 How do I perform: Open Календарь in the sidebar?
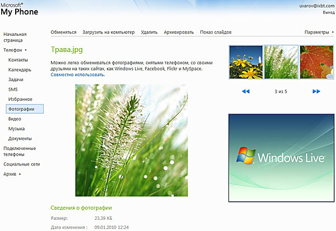pyautogui.click(x=20, y=70)
